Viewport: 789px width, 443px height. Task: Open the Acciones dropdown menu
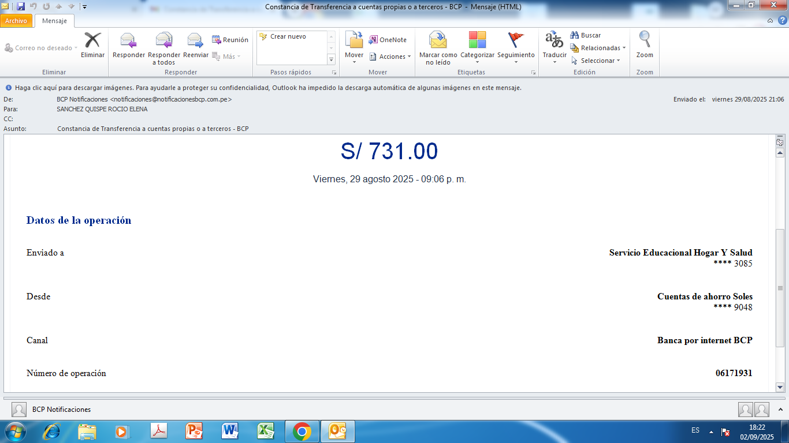[x=390, y=57]
